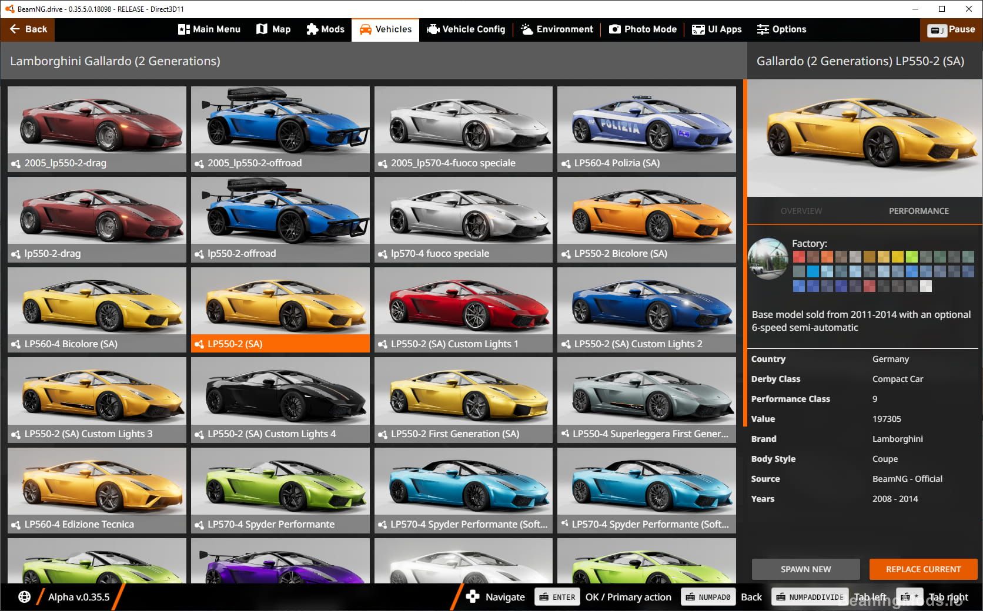The width and height of the screenshot is (983, 611).
Task: Select the Vehicles tab
Action: [x=385, y=29]
